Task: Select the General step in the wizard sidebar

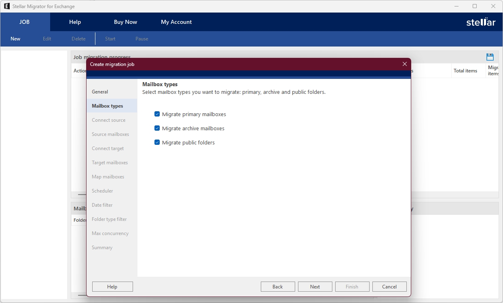Action: (x=99, y=92)
